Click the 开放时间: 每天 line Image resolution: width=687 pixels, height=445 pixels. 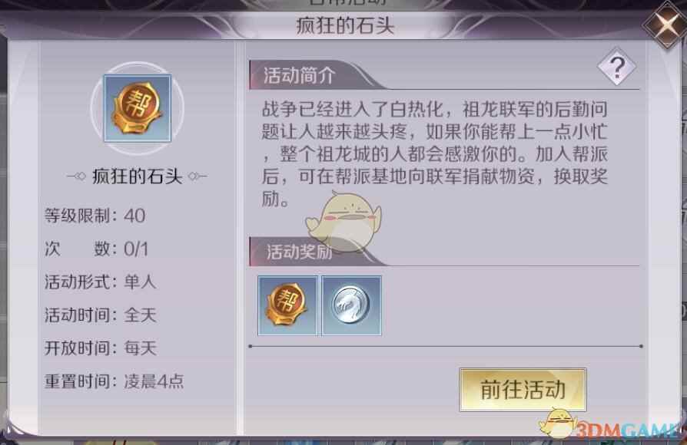pos(101,348)
